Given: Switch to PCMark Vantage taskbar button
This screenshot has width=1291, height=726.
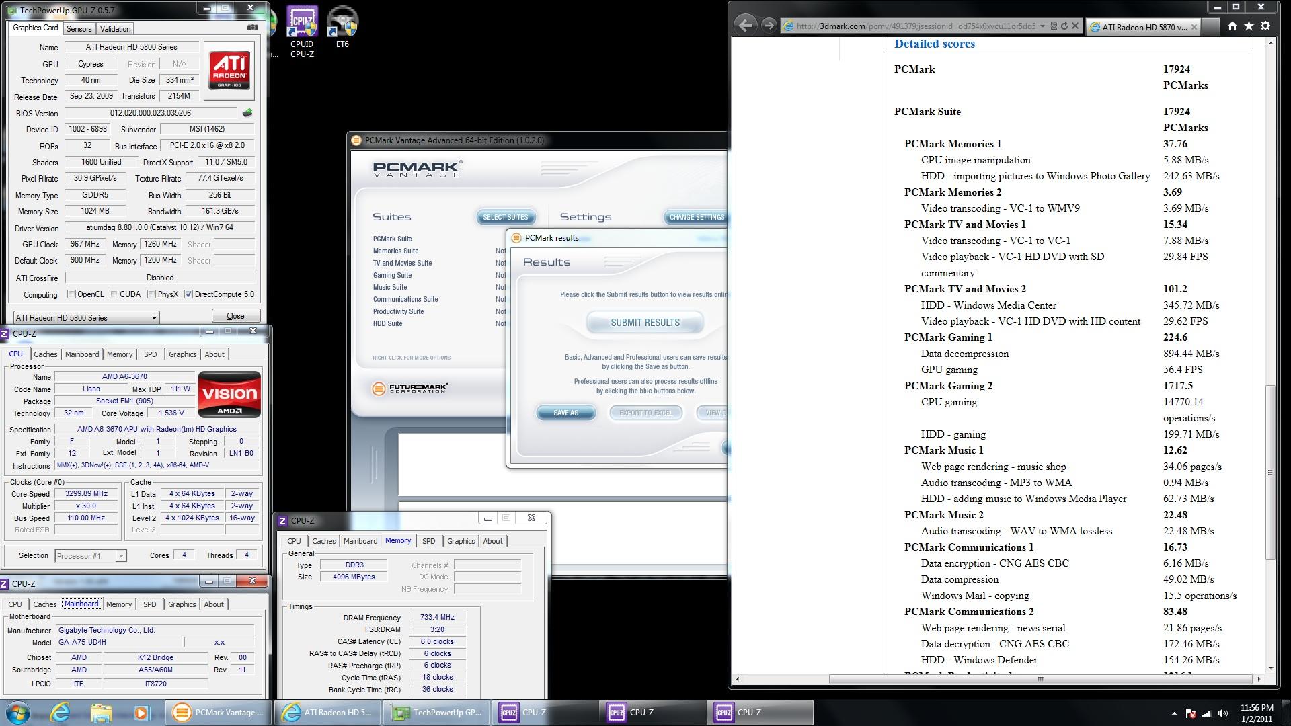Looking at the screenshot, I should (x=219, y=713).
